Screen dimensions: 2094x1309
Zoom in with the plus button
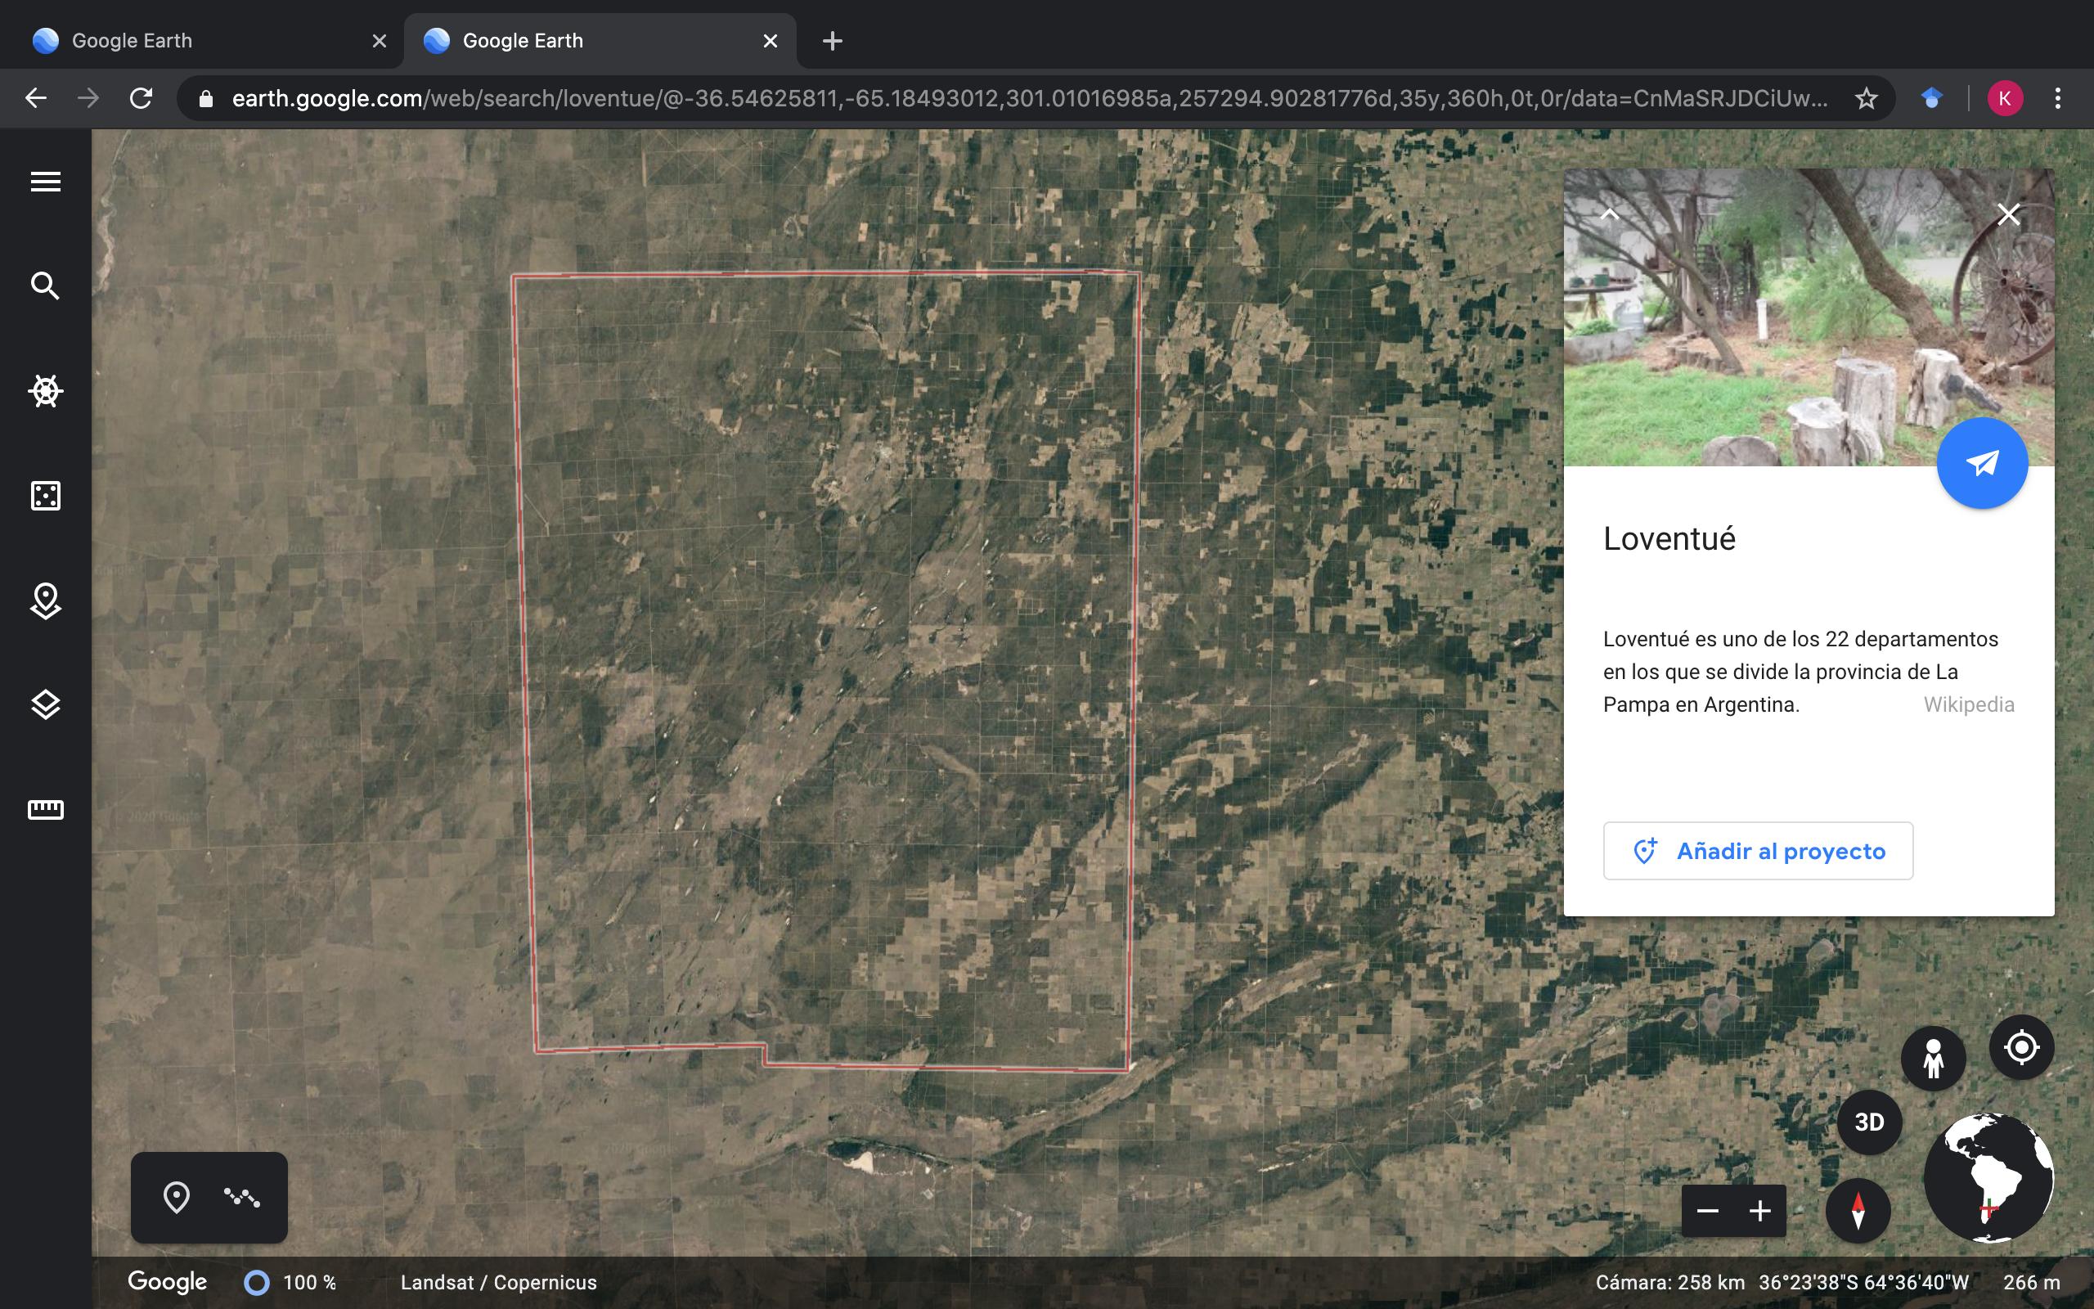1760,1210
